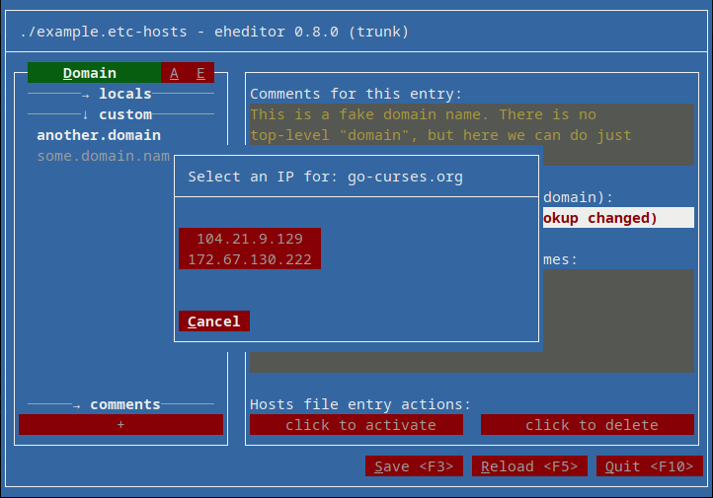Save the hosts file with Save F3
Viewport: 713px width, 498px height.
tap(414, 466)
